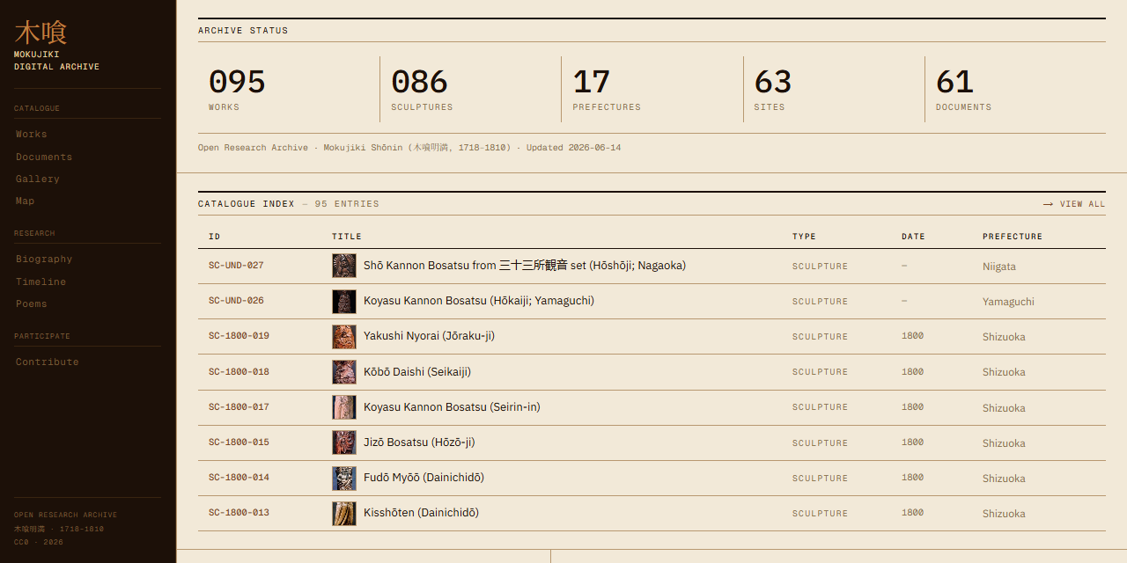Image resolution: width=1127 pixels, height=563 pixels.
Task: Click the ID column header
Action: (214, 237)
